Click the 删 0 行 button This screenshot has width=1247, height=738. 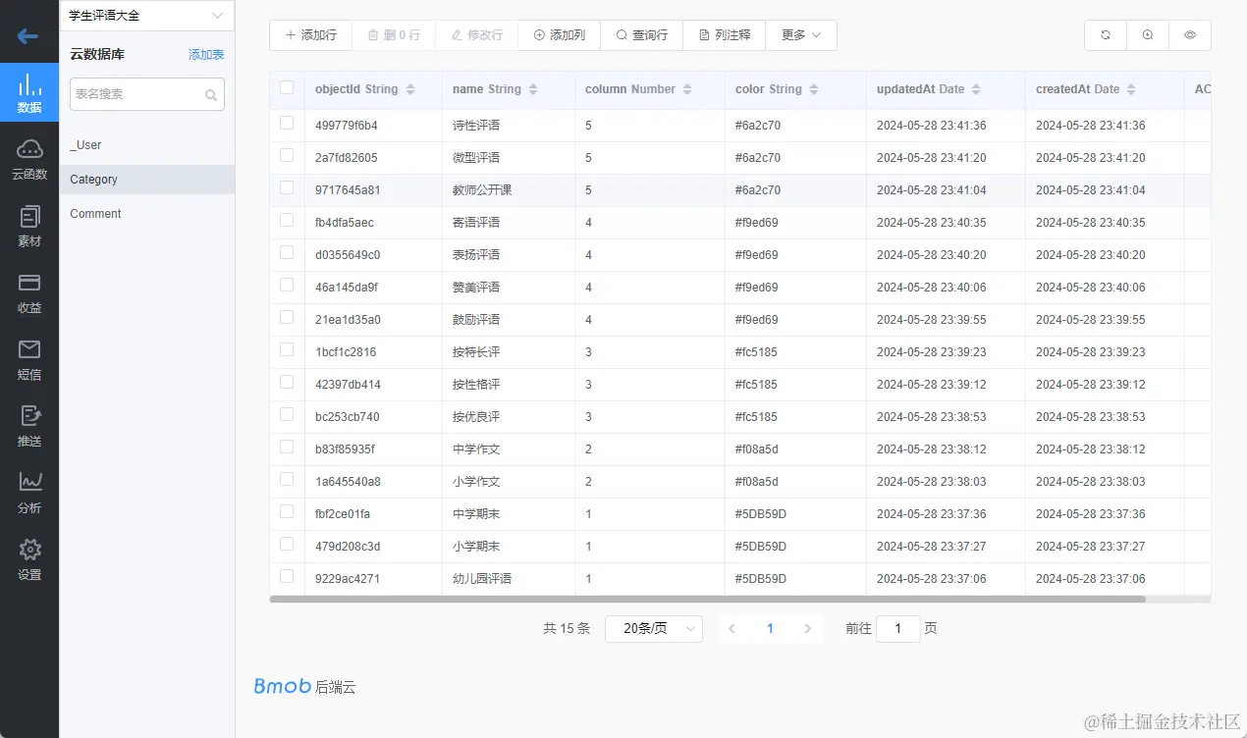pyautogui.click(x=394, y=34)
